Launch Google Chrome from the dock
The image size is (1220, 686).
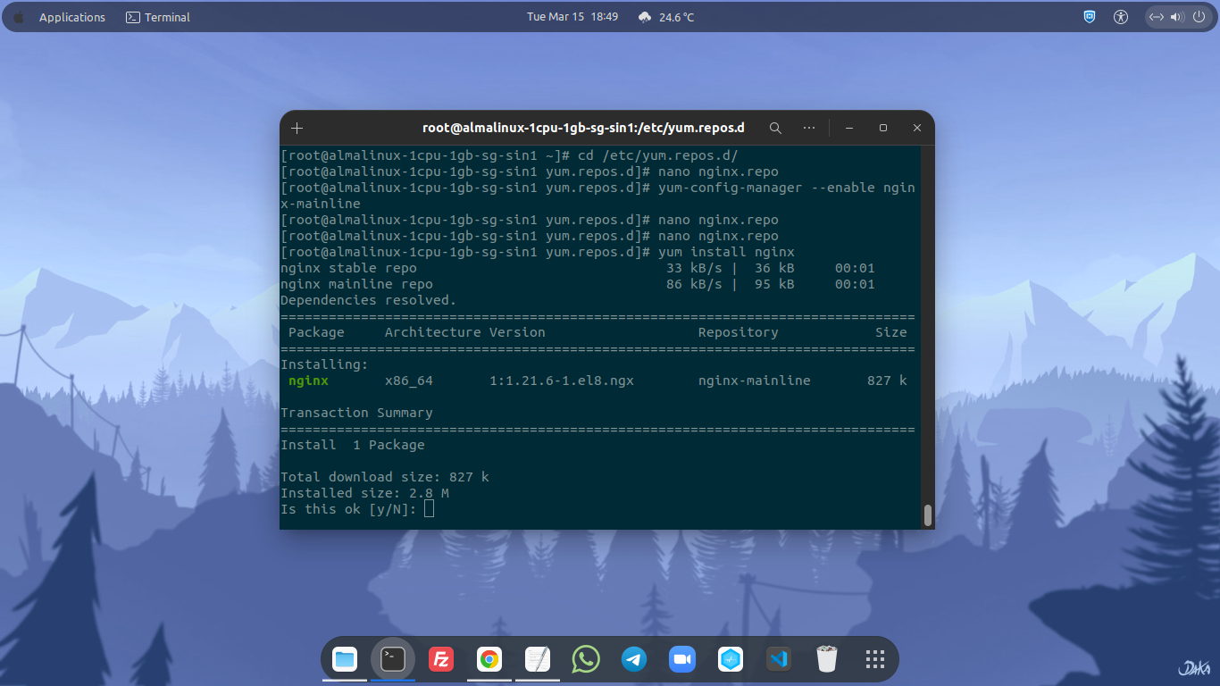click(x=489, y=659)
